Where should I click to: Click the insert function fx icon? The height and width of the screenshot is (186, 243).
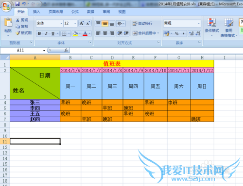pyautogui.click(x=66, y=50)
